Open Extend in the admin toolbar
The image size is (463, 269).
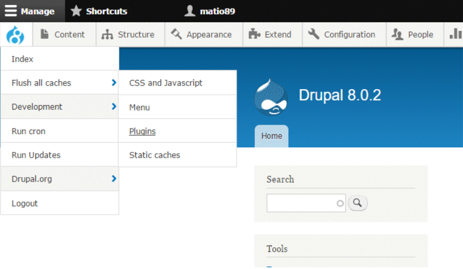click(270, 35)
